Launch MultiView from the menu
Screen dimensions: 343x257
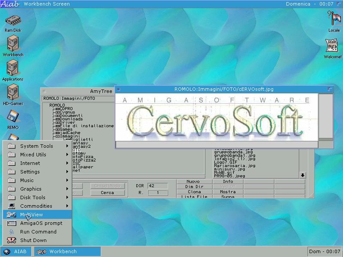coord(37,215)
